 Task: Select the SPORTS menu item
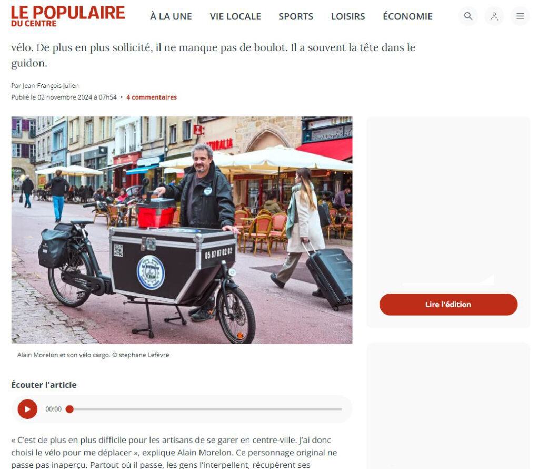(x=296, y=16)
